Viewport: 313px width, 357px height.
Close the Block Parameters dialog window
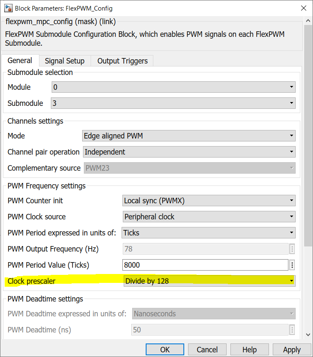pos(303,8)
